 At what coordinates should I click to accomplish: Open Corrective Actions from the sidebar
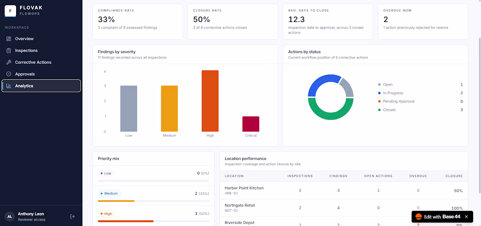pos(41,62)
